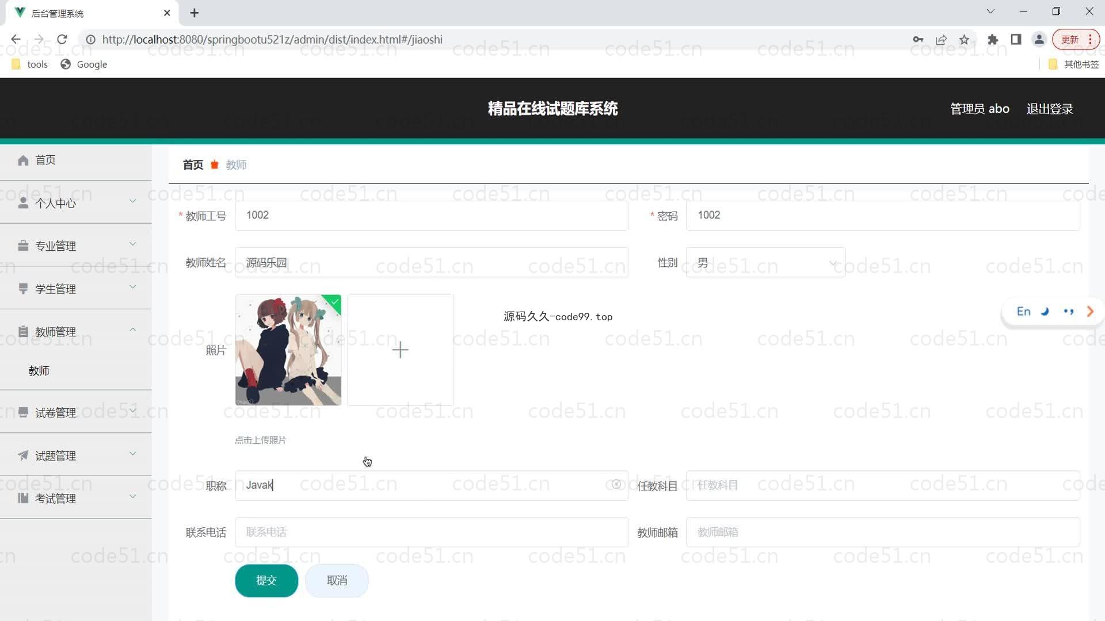Click the 试题管理 paper-plane icon
The height and width of the screenshot is (621, 1105).
(x=23, y=455)
